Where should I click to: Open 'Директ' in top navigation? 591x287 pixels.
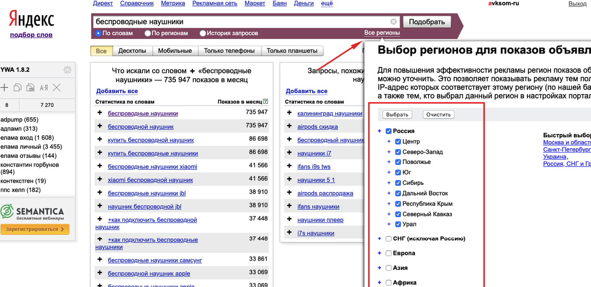103,3
